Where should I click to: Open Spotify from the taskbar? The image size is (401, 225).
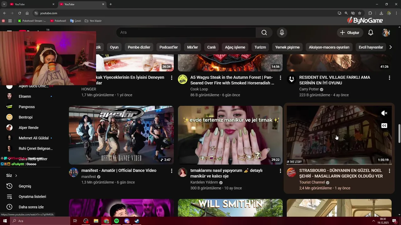(117, 221)
